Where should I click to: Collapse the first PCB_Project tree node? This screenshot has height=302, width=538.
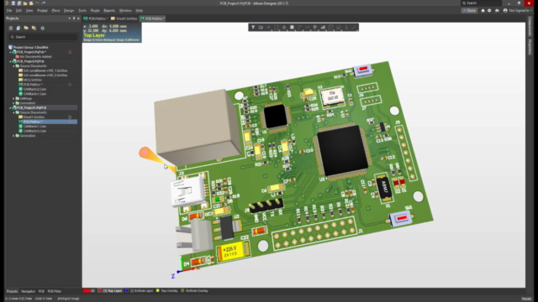point(10,52)
